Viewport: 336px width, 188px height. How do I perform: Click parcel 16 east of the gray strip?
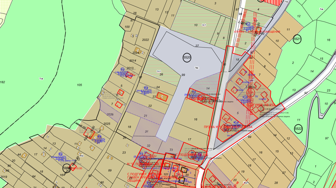tap(195, 119)
